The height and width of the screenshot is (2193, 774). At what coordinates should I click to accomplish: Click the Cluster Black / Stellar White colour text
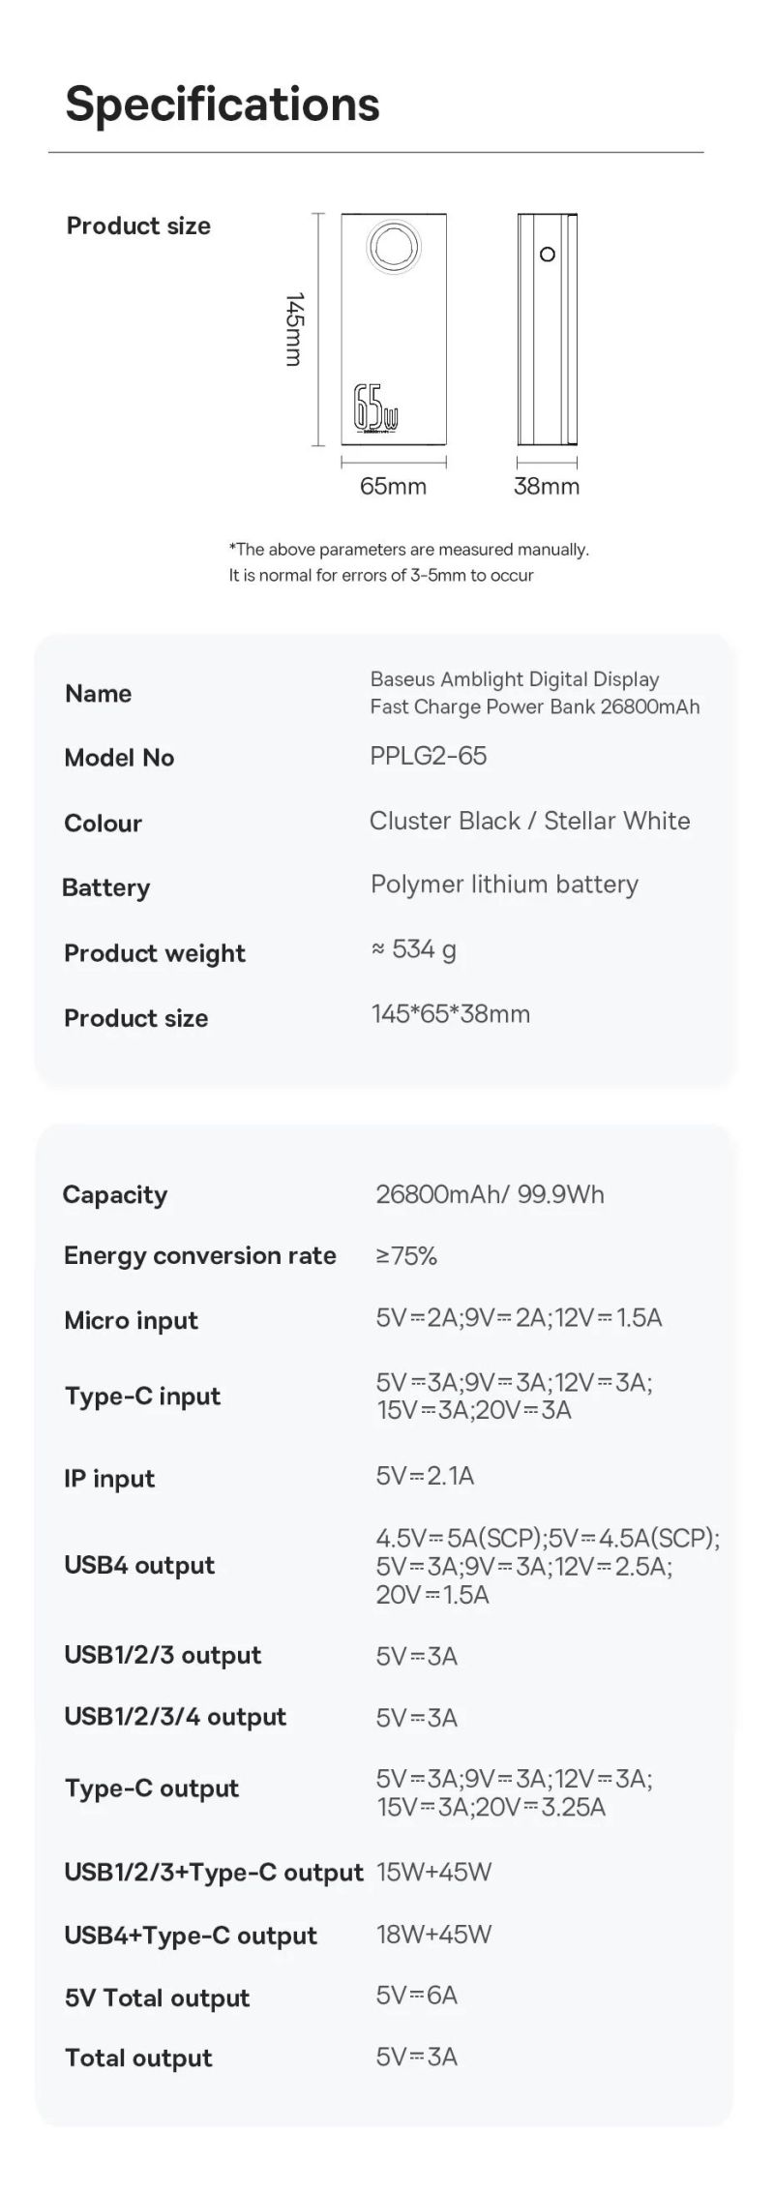point(530,821)
